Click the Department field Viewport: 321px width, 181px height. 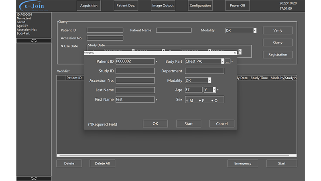coord(205,71)
